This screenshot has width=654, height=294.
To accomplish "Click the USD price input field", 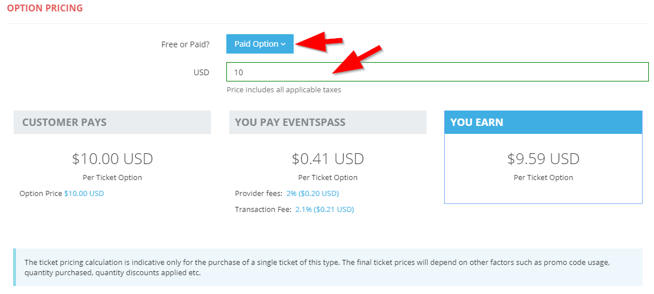I will click(x=437, y=72).
